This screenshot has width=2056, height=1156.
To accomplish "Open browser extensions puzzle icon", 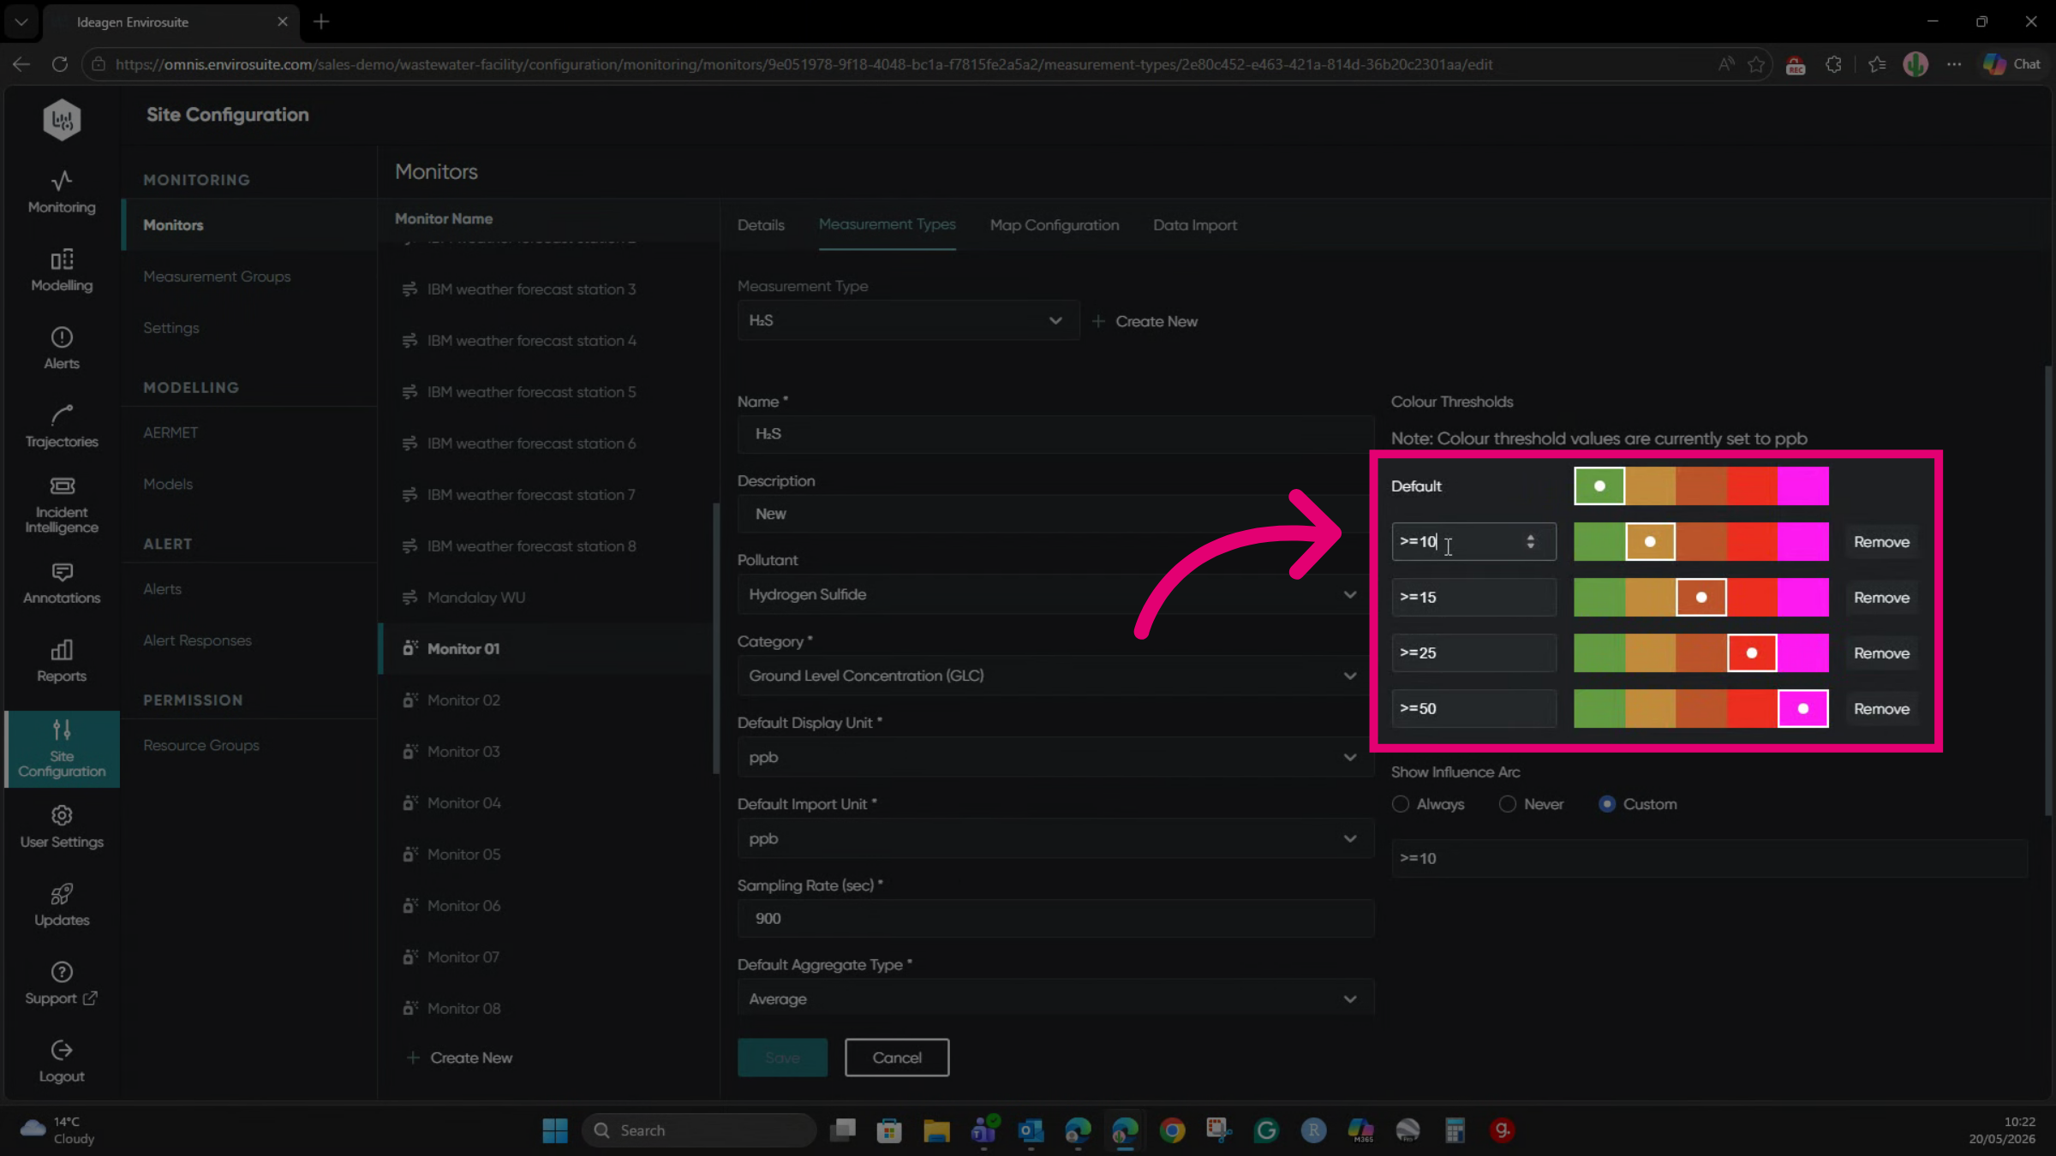I will click(x=1833, y=64).
